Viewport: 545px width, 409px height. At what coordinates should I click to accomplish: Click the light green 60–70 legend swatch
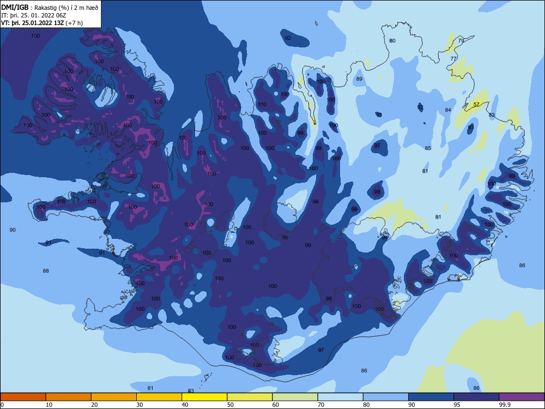pyautogui.click(x=295, y=397)
